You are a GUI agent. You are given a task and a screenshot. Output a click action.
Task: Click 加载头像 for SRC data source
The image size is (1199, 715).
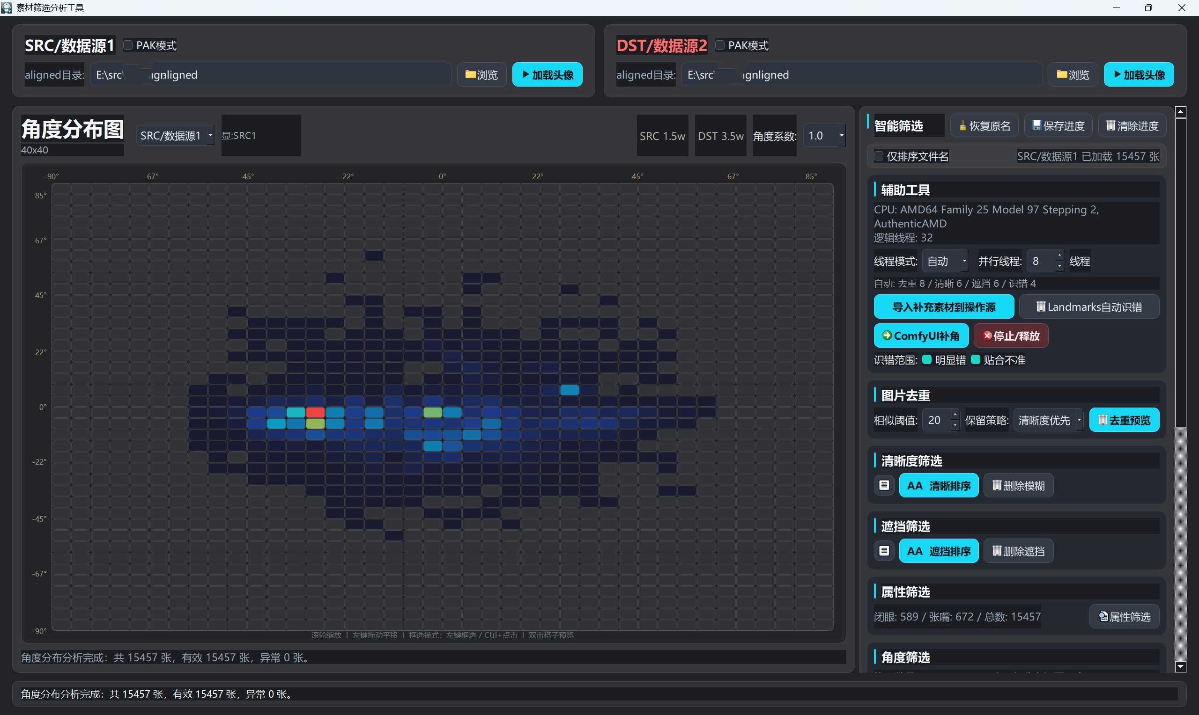coord(547,75)
